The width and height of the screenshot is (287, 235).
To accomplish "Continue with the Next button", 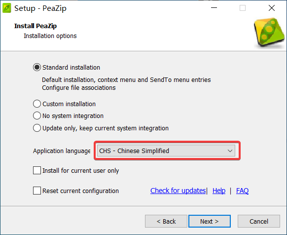I will (210, 221).
